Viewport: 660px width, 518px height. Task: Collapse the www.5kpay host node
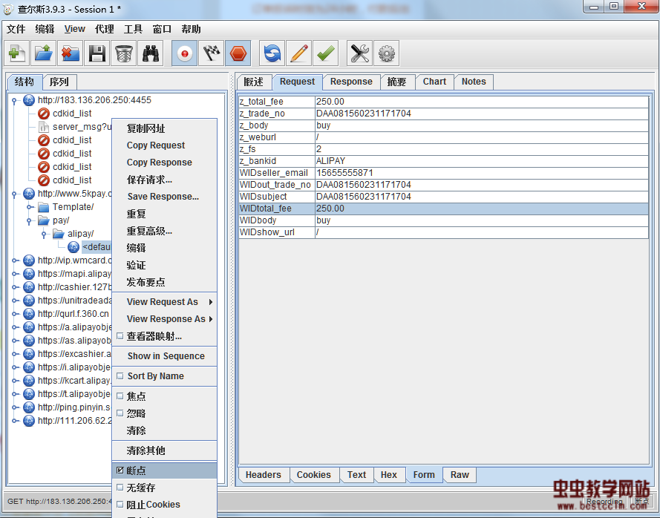click(14, 194)
